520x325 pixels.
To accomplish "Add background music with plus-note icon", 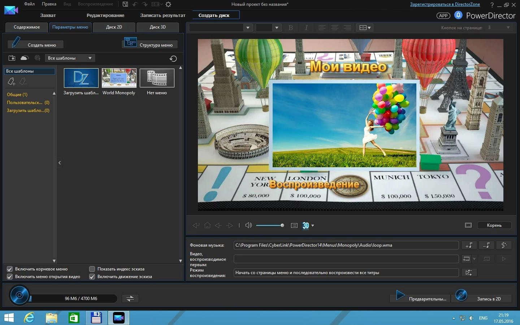I will click(469, 245).
